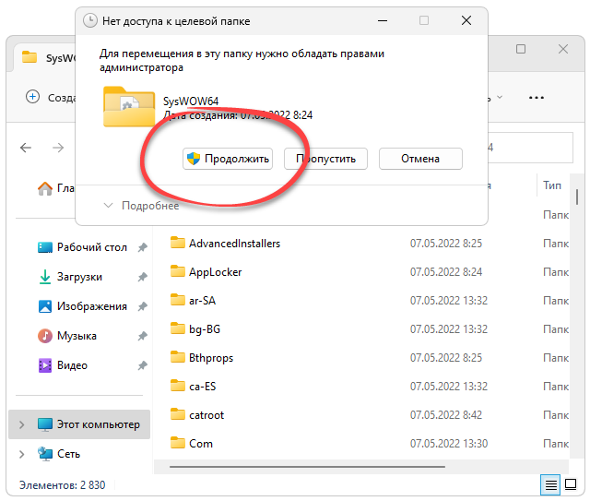
Task: Switch to the details list view
Action: [550, 484]
